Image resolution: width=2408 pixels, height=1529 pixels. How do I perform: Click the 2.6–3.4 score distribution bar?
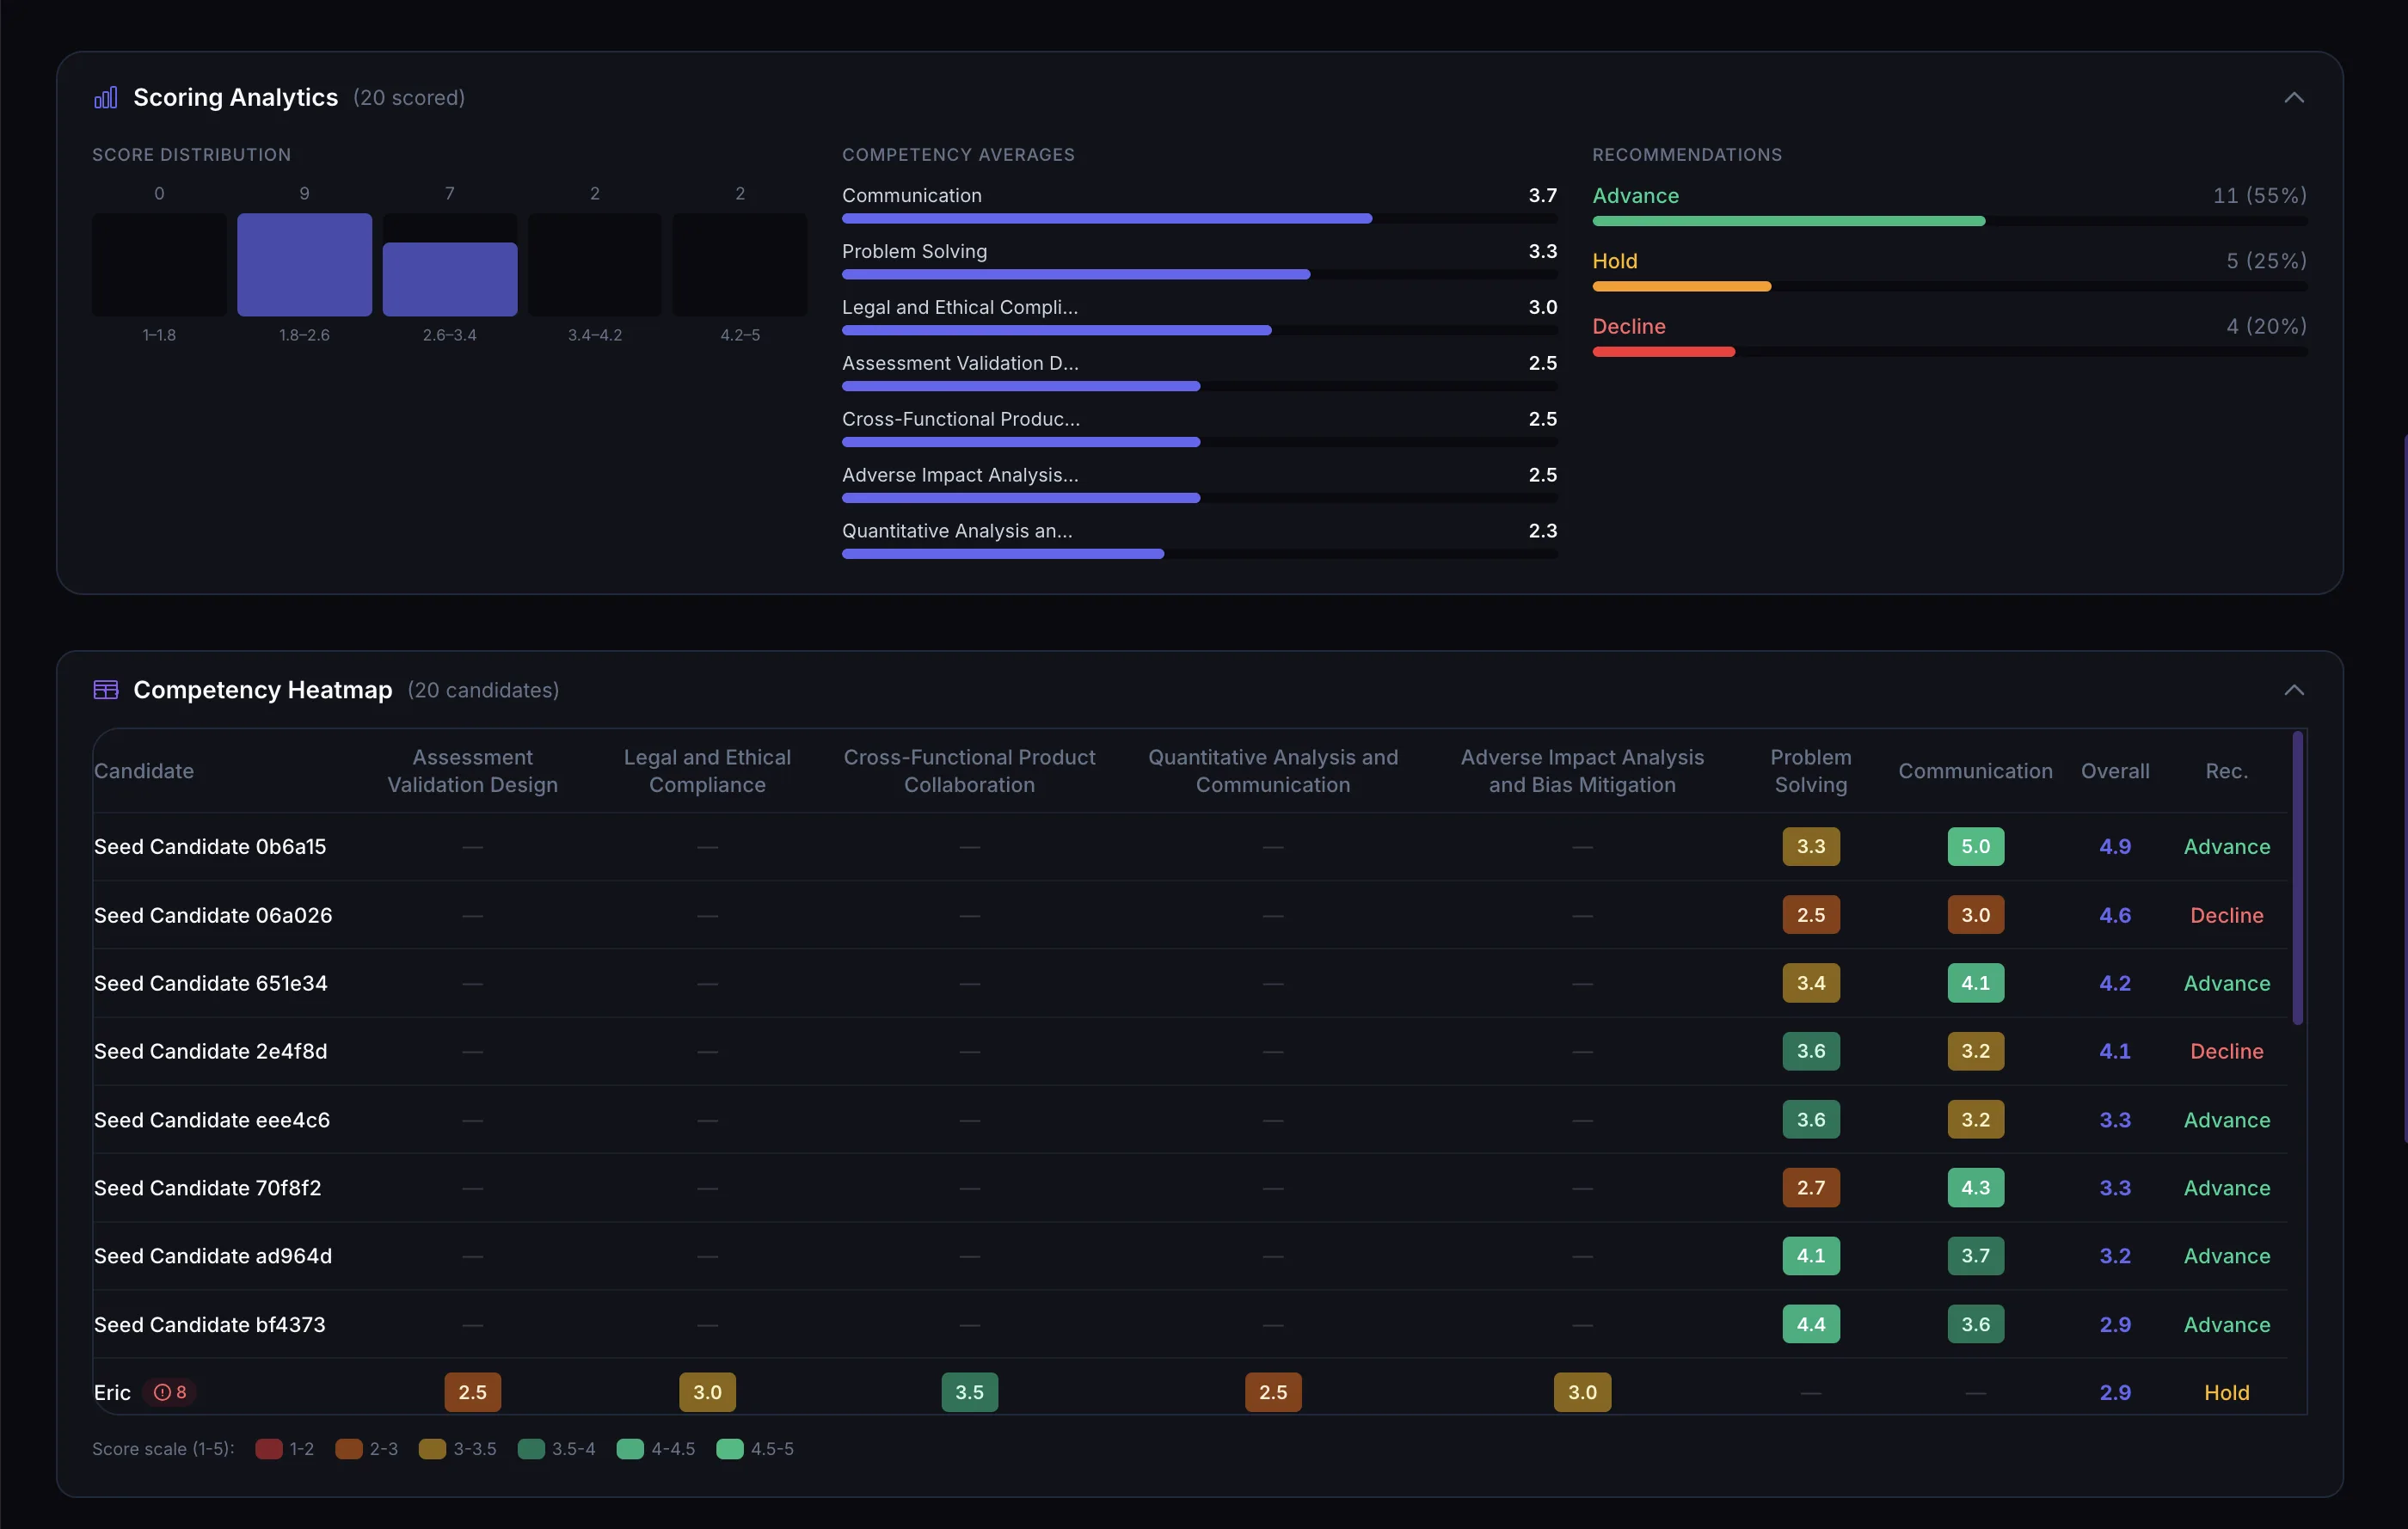tap(450, 279)
